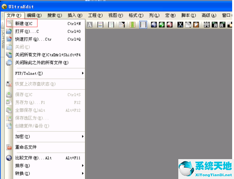
Task: Expand the FTP/Telnet submenu
Action: coord(45,74)
